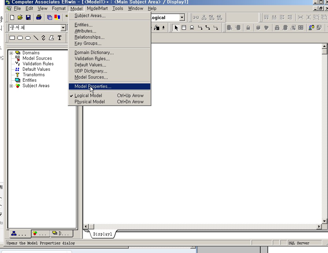Select the arrow pointer tool
The image size is (328, 253).
pos(176,28)
